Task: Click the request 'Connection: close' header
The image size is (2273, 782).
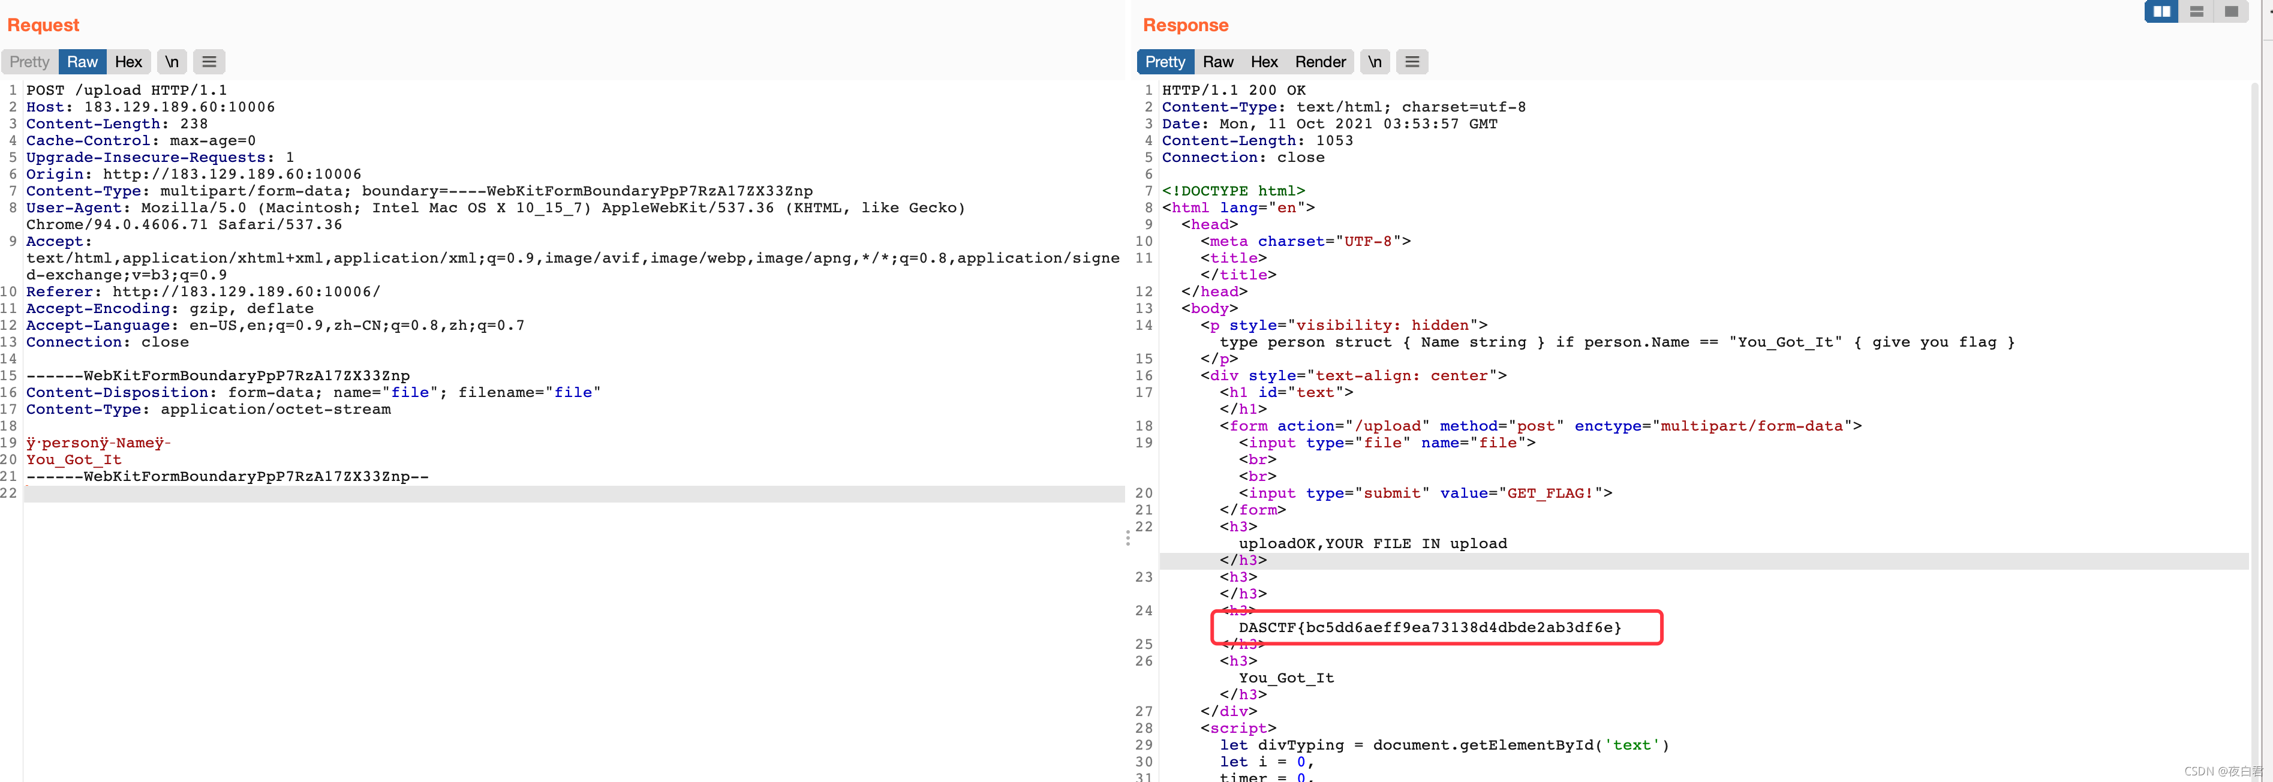Action: pyautogui.click(x=107, y=342)
